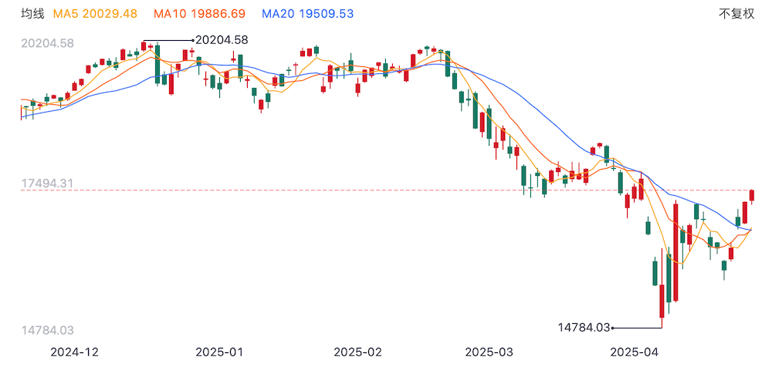Click the last red candlestick on the right
The height and width of the screenshot is (367, 772).
[x=752, y=196]
